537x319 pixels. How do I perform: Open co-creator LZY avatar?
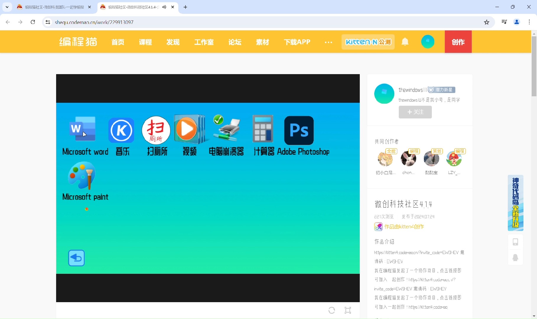click(454, 159)
